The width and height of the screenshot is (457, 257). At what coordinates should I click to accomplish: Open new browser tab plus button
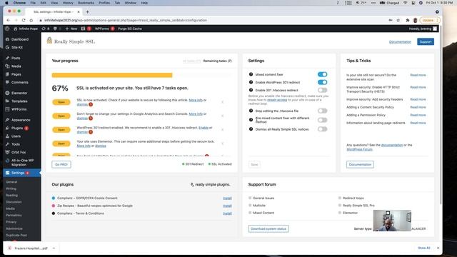(x=87, y=12)
